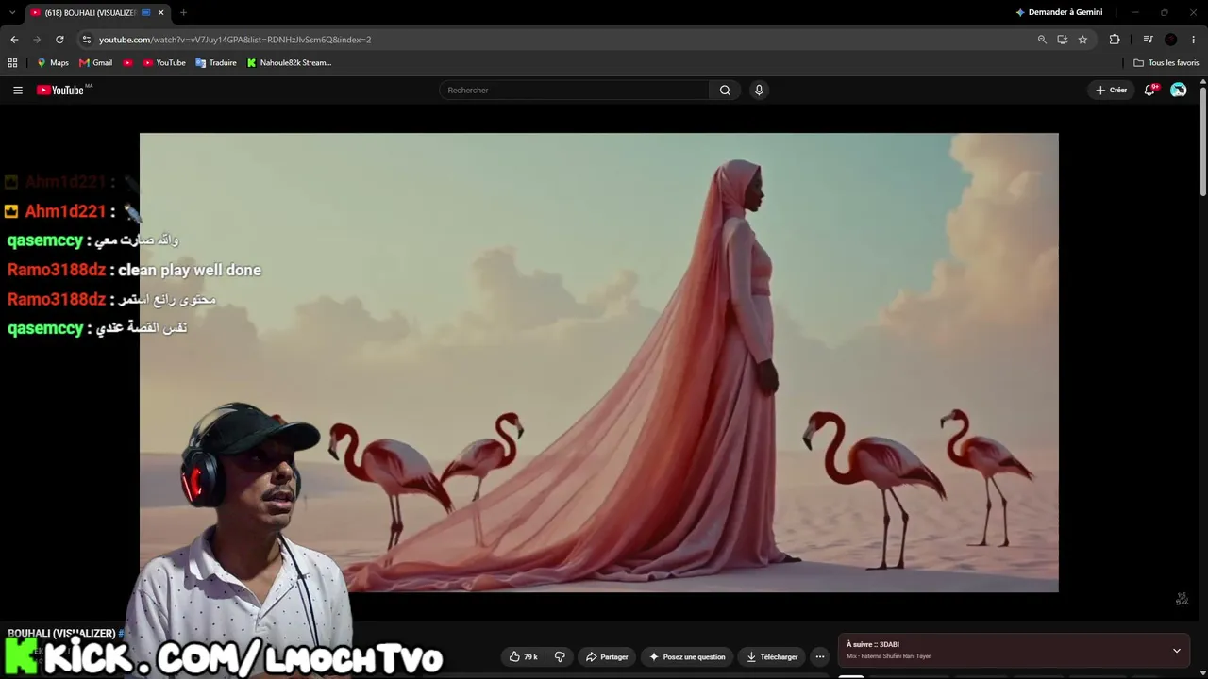The image size is (1208, 679).
Task: Open the Traduire bookmark
Action: (x=216, y=63)
